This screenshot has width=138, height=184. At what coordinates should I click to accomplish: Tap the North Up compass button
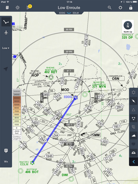pyautogui.click(x=128, y=27)
